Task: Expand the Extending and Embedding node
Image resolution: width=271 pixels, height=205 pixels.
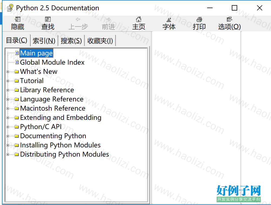Action: tap(8, 118)
